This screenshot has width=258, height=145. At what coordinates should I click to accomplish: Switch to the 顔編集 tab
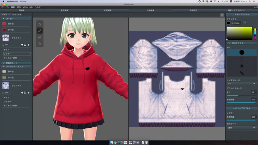click(x=21, y=10)
